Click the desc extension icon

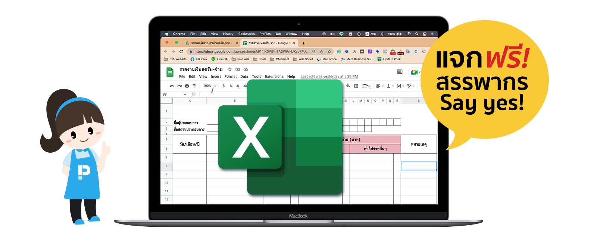pos(400,52)
